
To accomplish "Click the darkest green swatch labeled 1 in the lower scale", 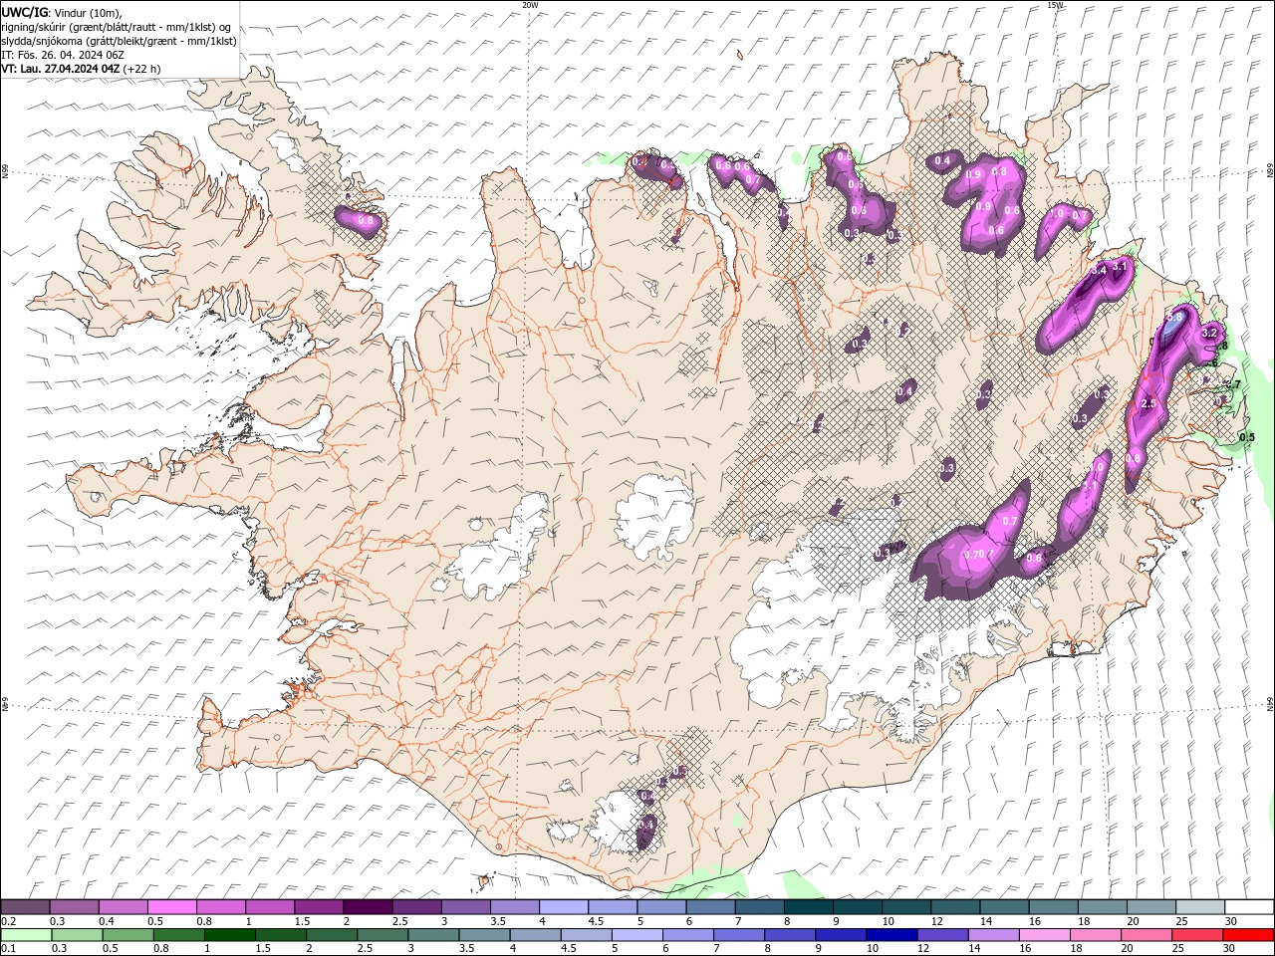I will point(230,935).
